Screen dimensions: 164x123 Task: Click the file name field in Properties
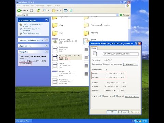pos(121,54)
